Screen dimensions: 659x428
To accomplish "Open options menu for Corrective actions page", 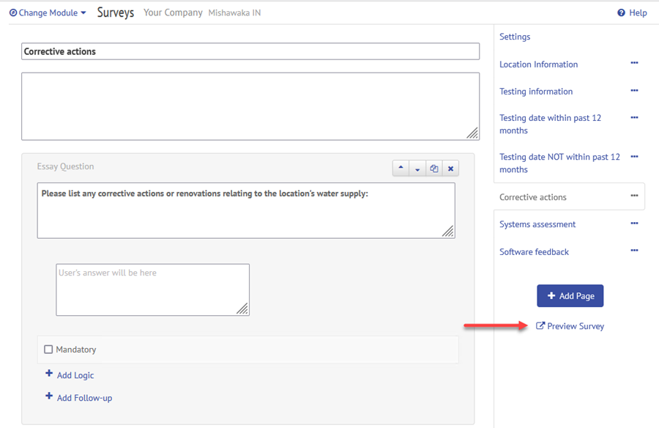I will pos(634,196).
